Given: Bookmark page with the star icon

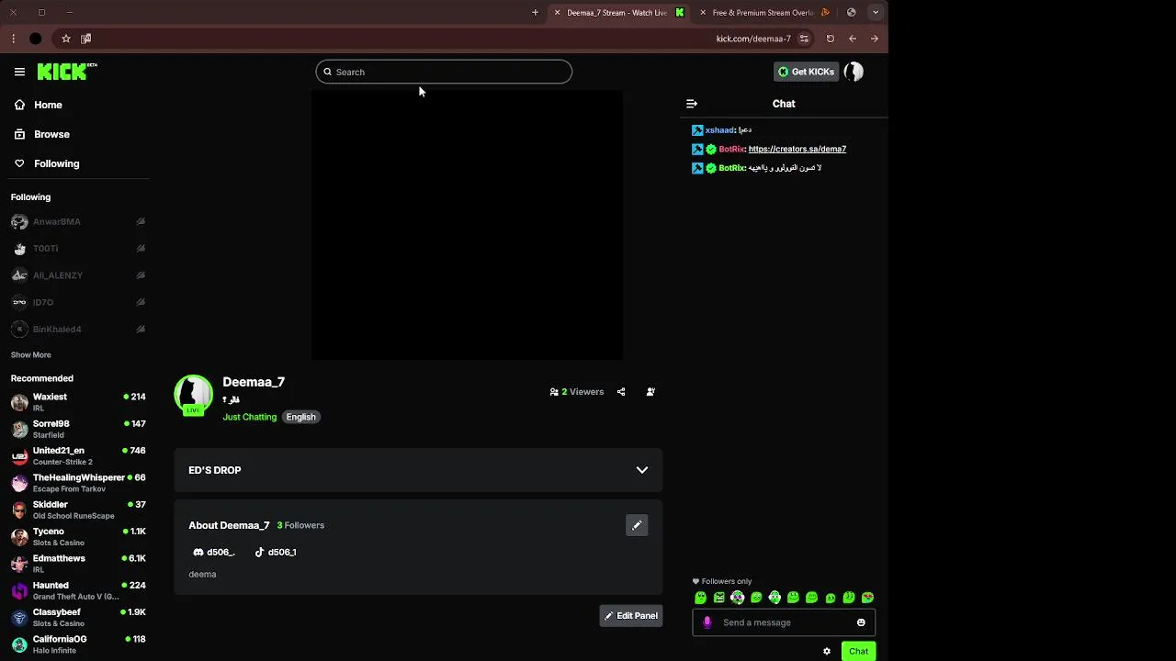Looking at the screenshot, I should [66, 39].
